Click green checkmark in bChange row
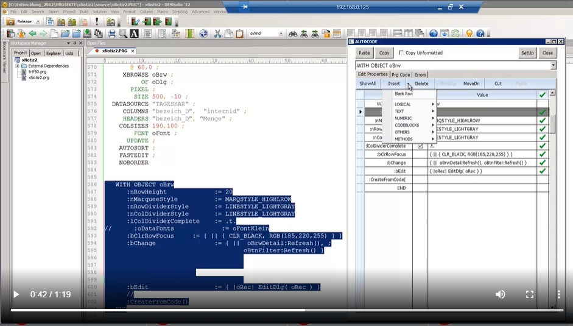573x326 pixels. pyautogui.click(x=543, y=163)
